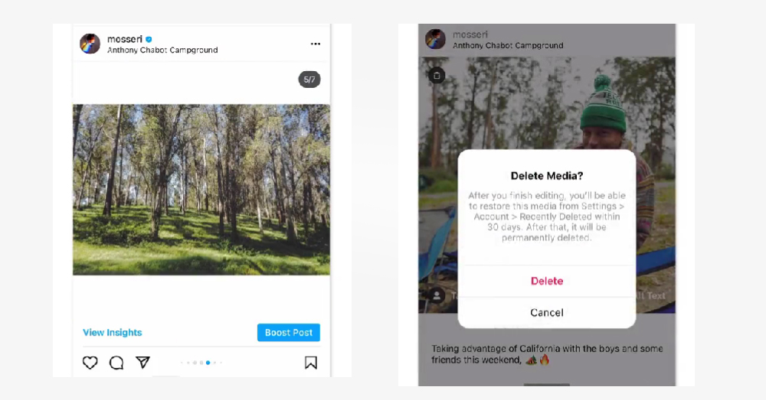The image size is (766, 400).
Task: Open View Insights link
Action: click(x=113, y=332)
